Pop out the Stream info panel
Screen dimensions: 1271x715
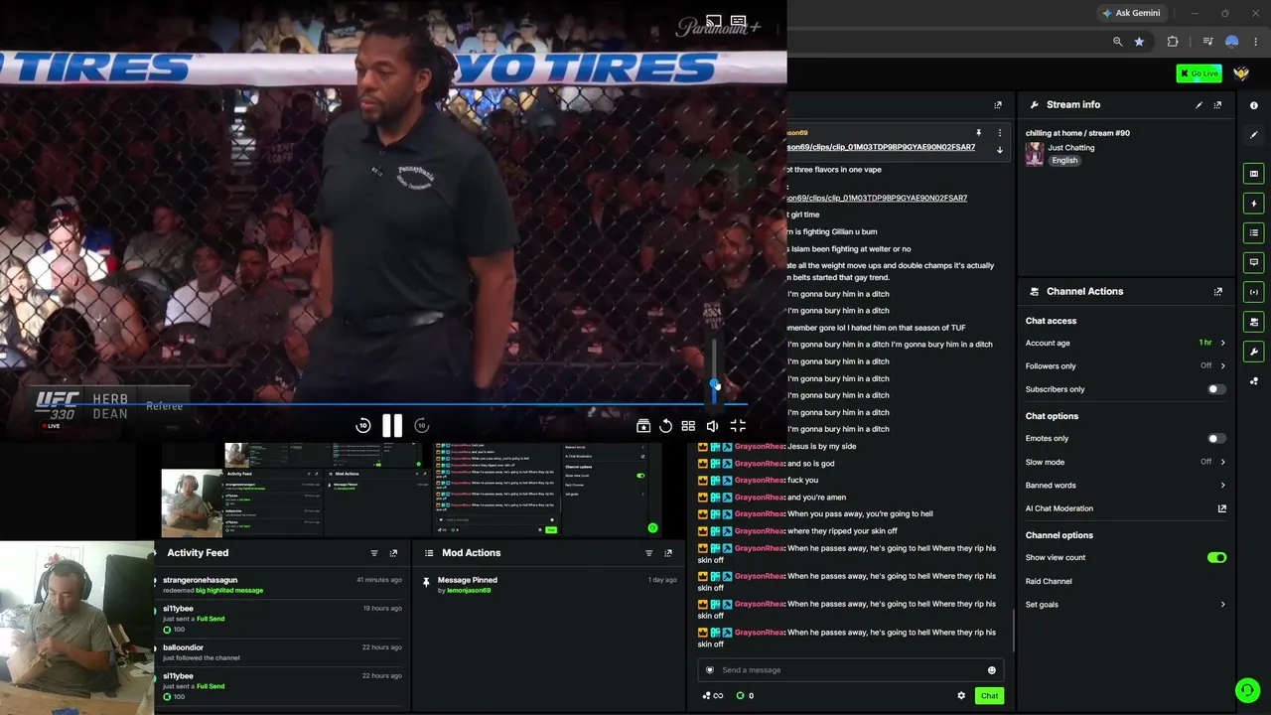tap(1217, 105)
